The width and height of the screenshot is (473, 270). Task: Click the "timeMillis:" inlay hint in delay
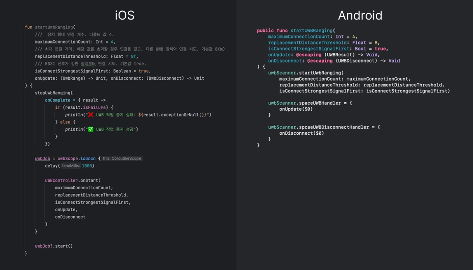pos(71,166)
